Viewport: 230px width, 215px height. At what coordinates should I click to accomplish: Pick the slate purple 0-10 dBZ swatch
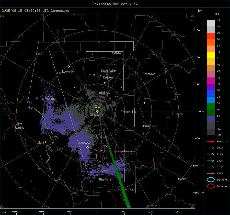[x=211, y=119]
